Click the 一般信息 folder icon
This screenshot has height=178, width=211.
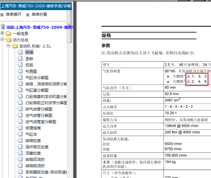(8, 33)
